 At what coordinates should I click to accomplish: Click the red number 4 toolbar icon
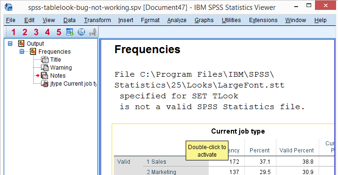pyautogui.click(x=47, y=32)
